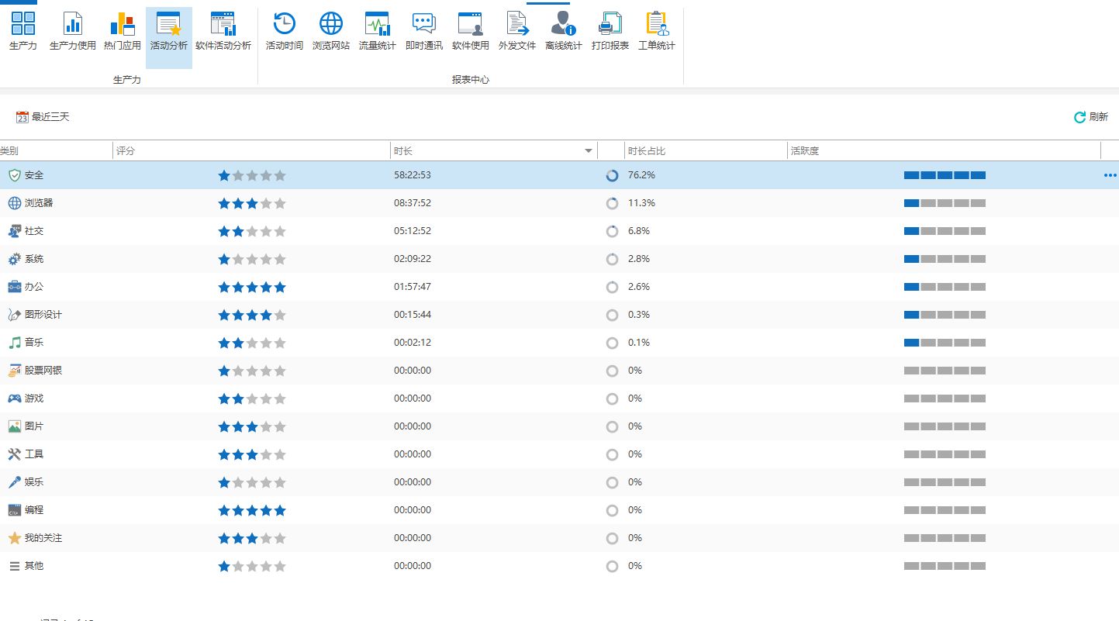This screenshot has height=621, width=1119.
Task: Select the 浏览器 category name
Action: pos(39,203)
